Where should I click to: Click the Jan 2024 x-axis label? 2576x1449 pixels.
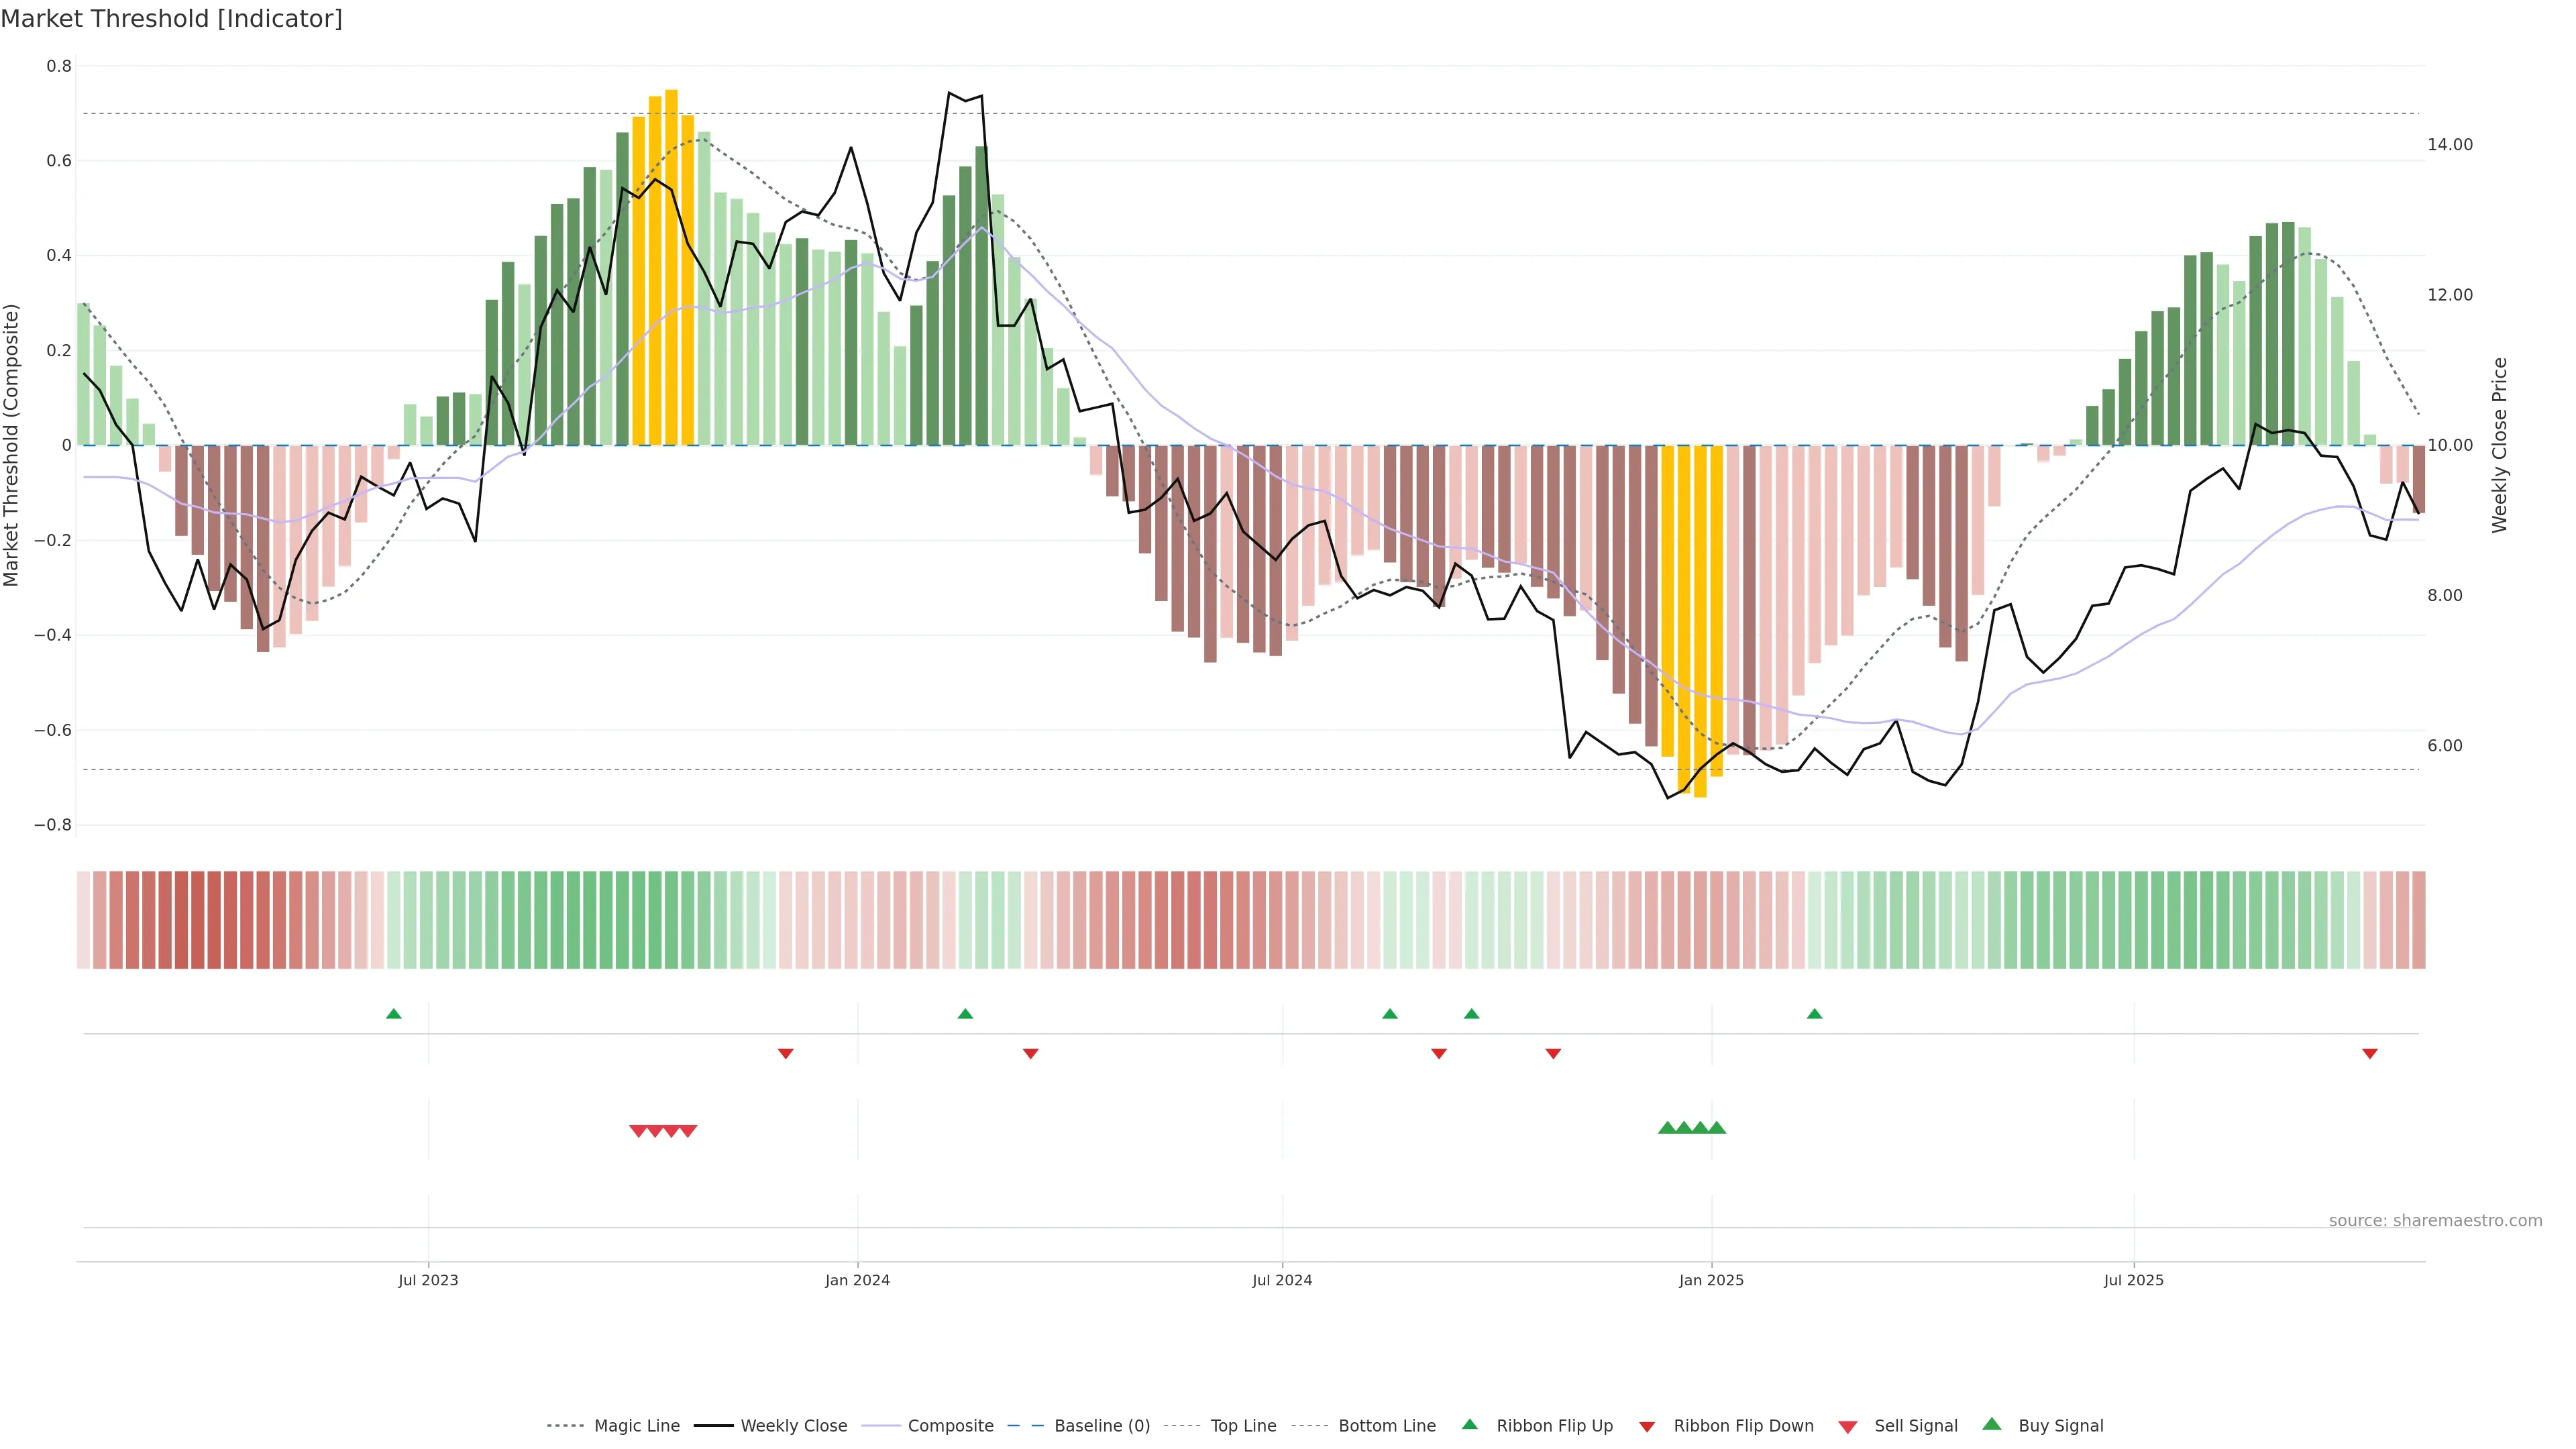click(857, 1280)
